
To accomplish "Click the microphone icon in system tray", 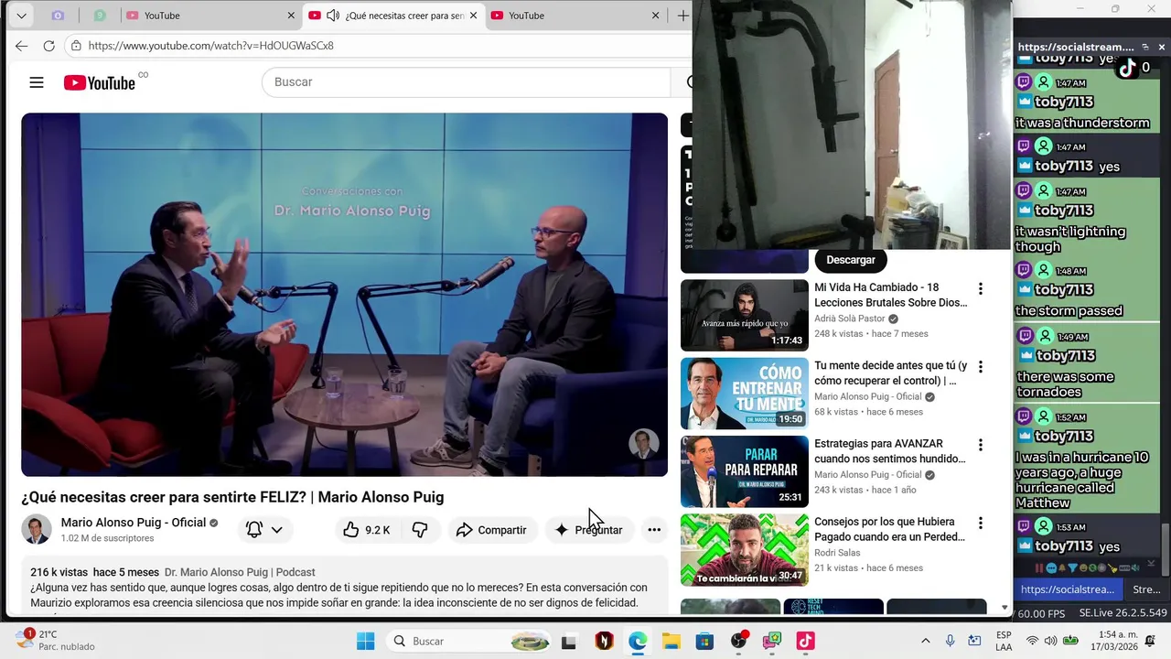I will (x=951, y=641).
